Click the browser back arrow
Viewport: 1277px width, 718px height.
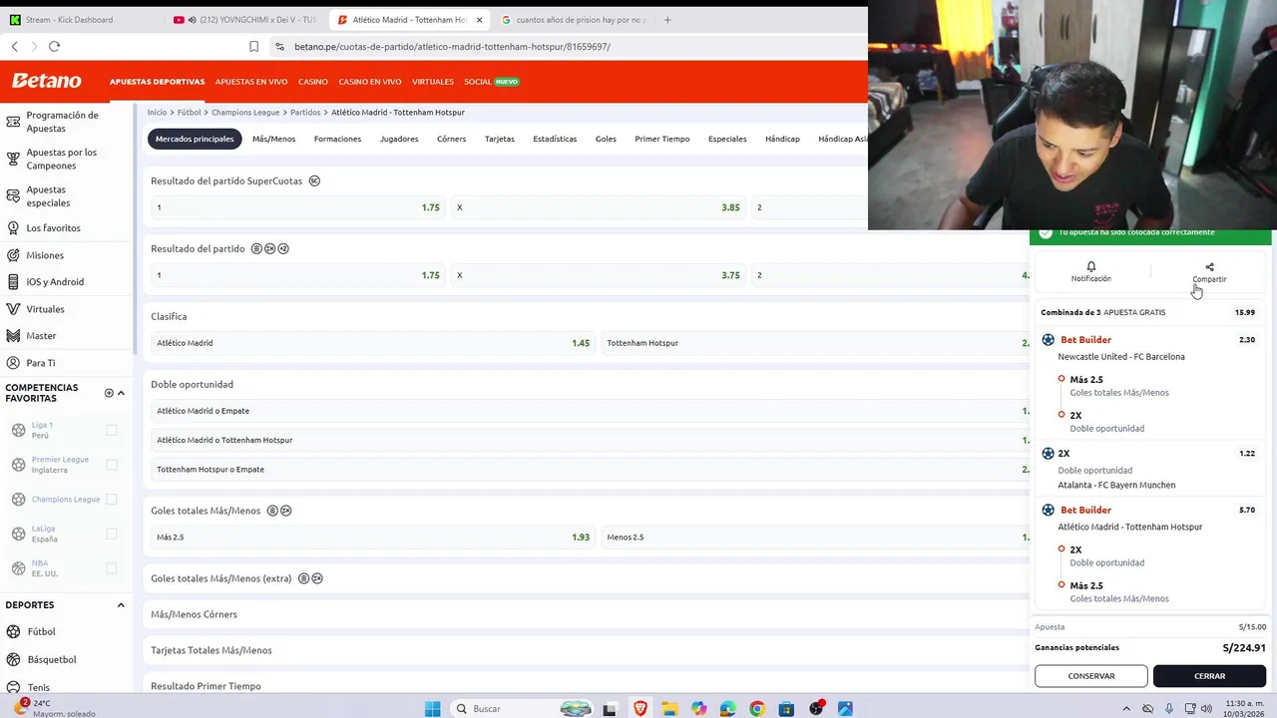point(14,46)
